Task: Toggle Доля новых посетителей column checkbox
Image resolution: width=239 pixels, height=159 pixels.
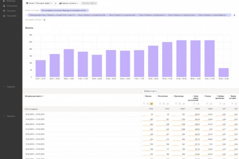Action: (193, 96)
